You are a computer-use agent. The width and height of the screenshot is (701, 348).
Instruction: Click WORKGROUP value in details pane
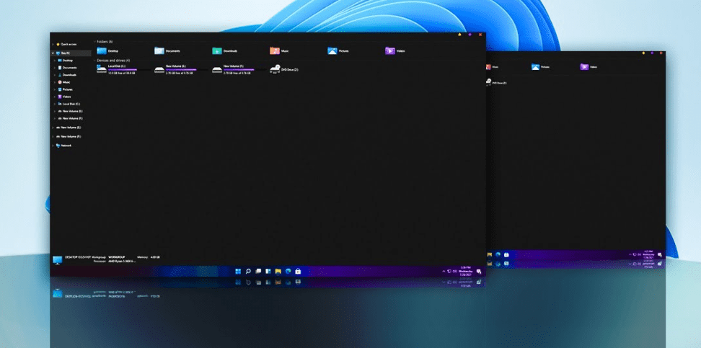click(x=115, y=257)
